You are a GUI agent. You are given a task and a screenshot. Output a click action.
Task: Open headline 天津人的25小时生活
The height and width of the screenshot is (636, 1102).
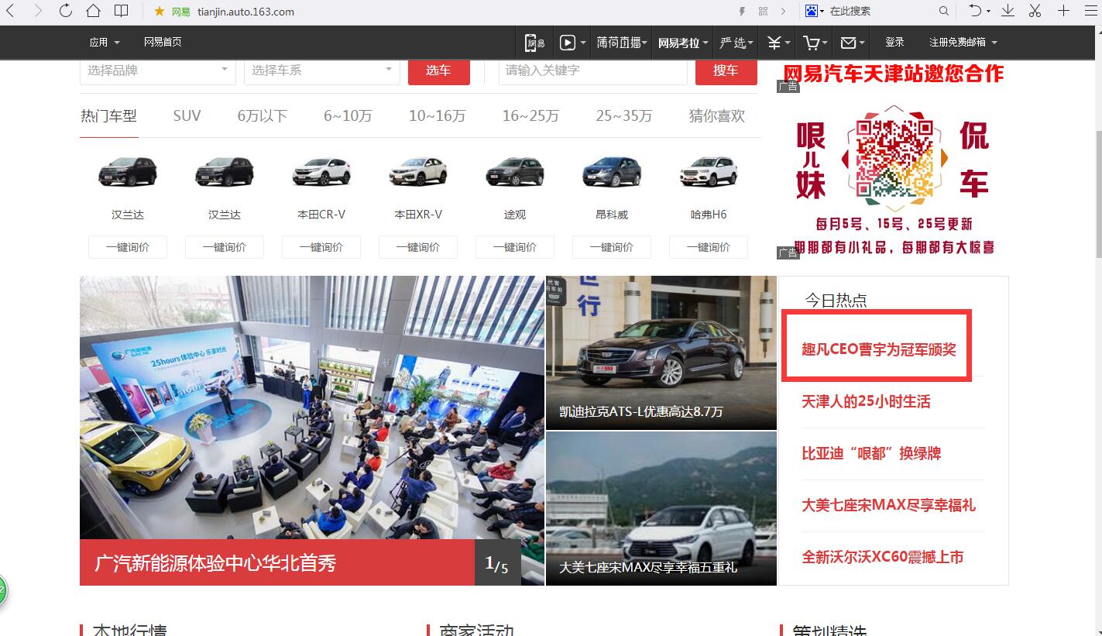866,401
